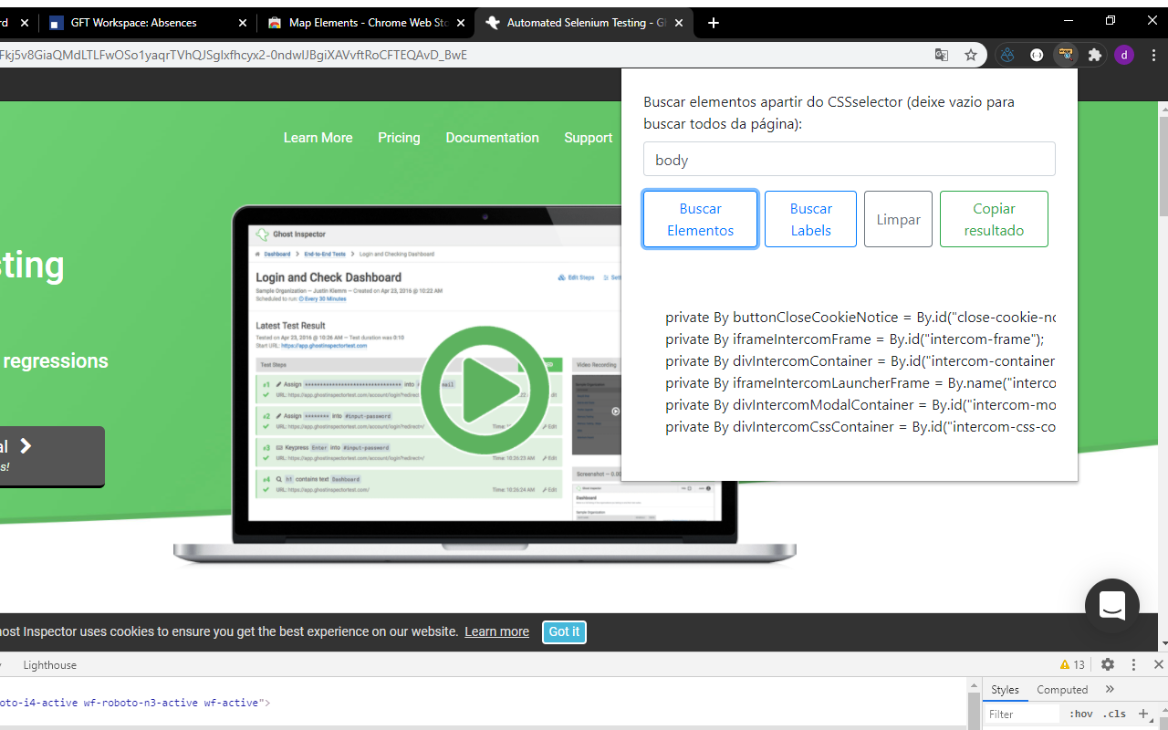Open the purple profile avatar
The width and height of the screenshot is (1168, 730).
point(1124,55)
